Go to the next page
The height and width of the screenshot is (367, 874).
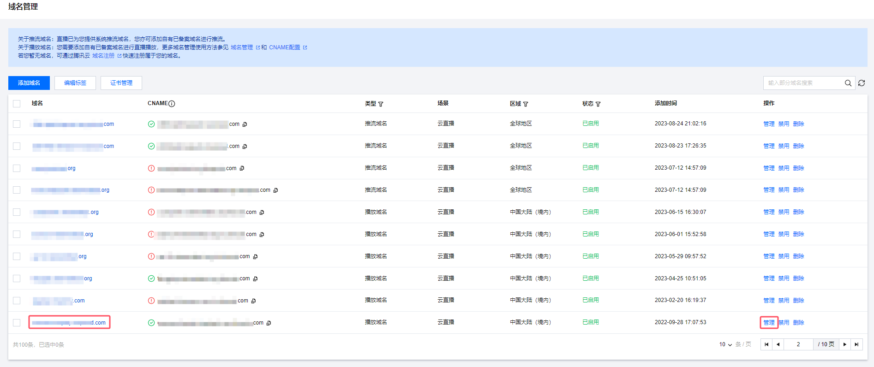[845, 344]
